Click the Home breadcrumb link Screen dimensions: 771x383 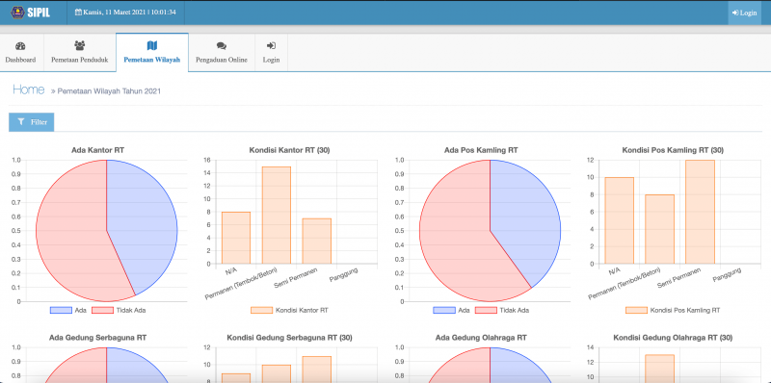[x=29, y=89]
